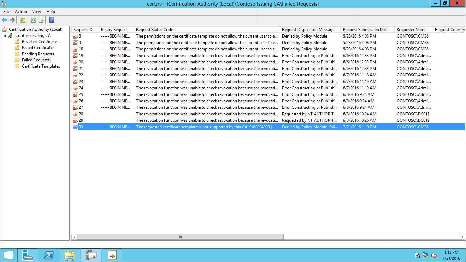This screenshot has width=466, height=262.
Task: Select the Certificate Templates tree item
Action: (41, 66)
